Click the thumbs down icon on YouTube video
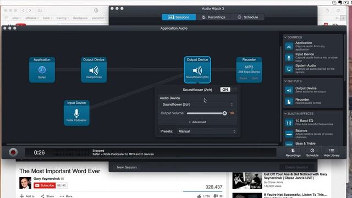Screen dimensions: 352x198 click(216, 196)
